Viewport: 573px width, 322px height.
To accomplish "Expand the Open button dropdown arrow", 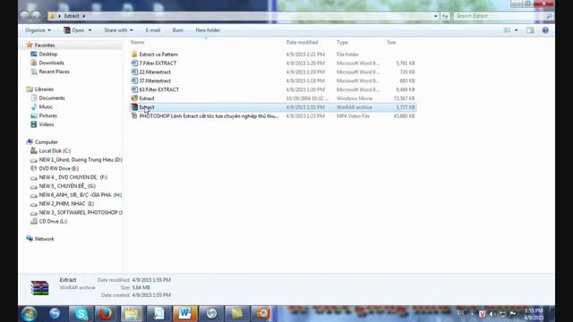I will point(90,30).
